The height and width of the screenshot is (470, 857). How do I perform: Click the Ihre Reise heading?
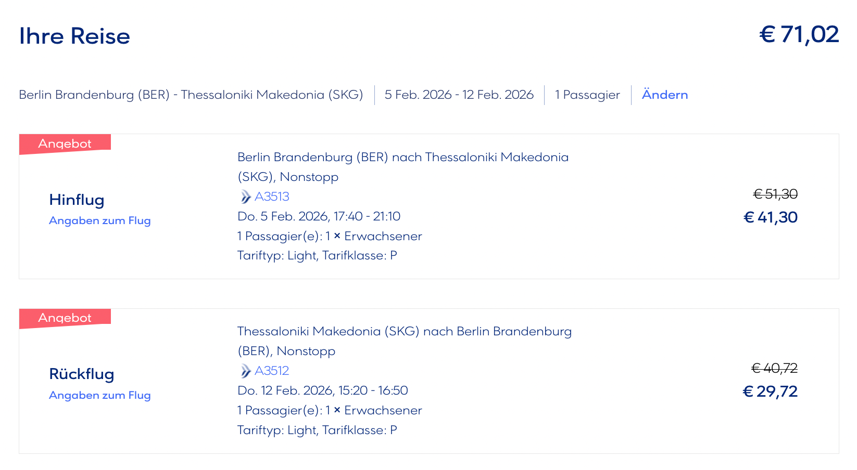[x=74, y=36]
